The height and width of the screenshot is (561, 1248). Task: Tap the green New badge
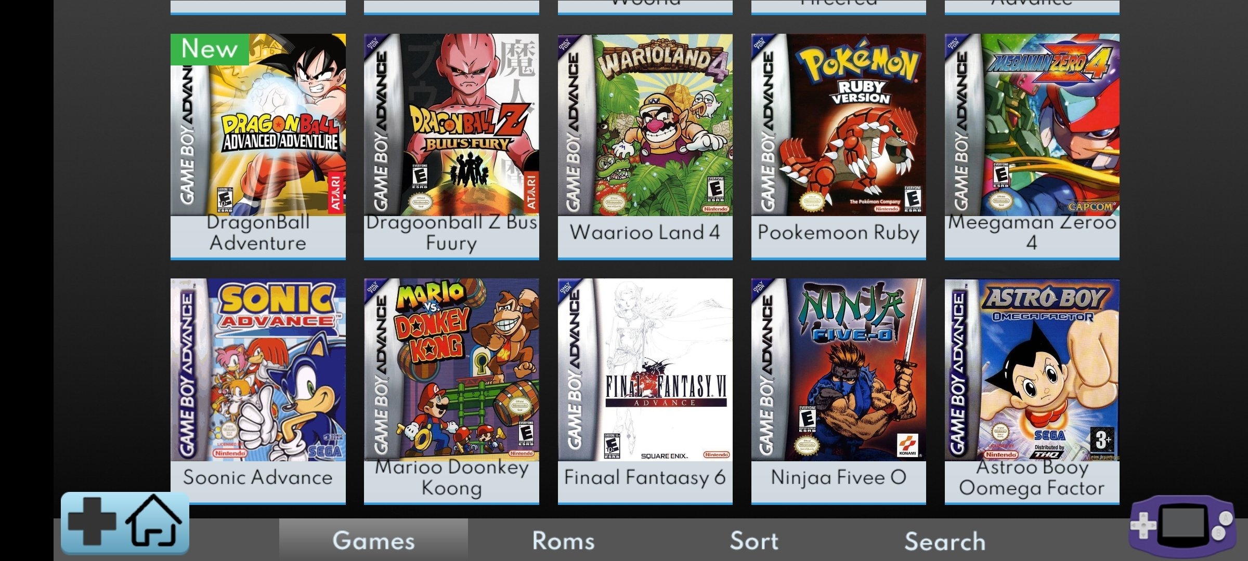210,49
